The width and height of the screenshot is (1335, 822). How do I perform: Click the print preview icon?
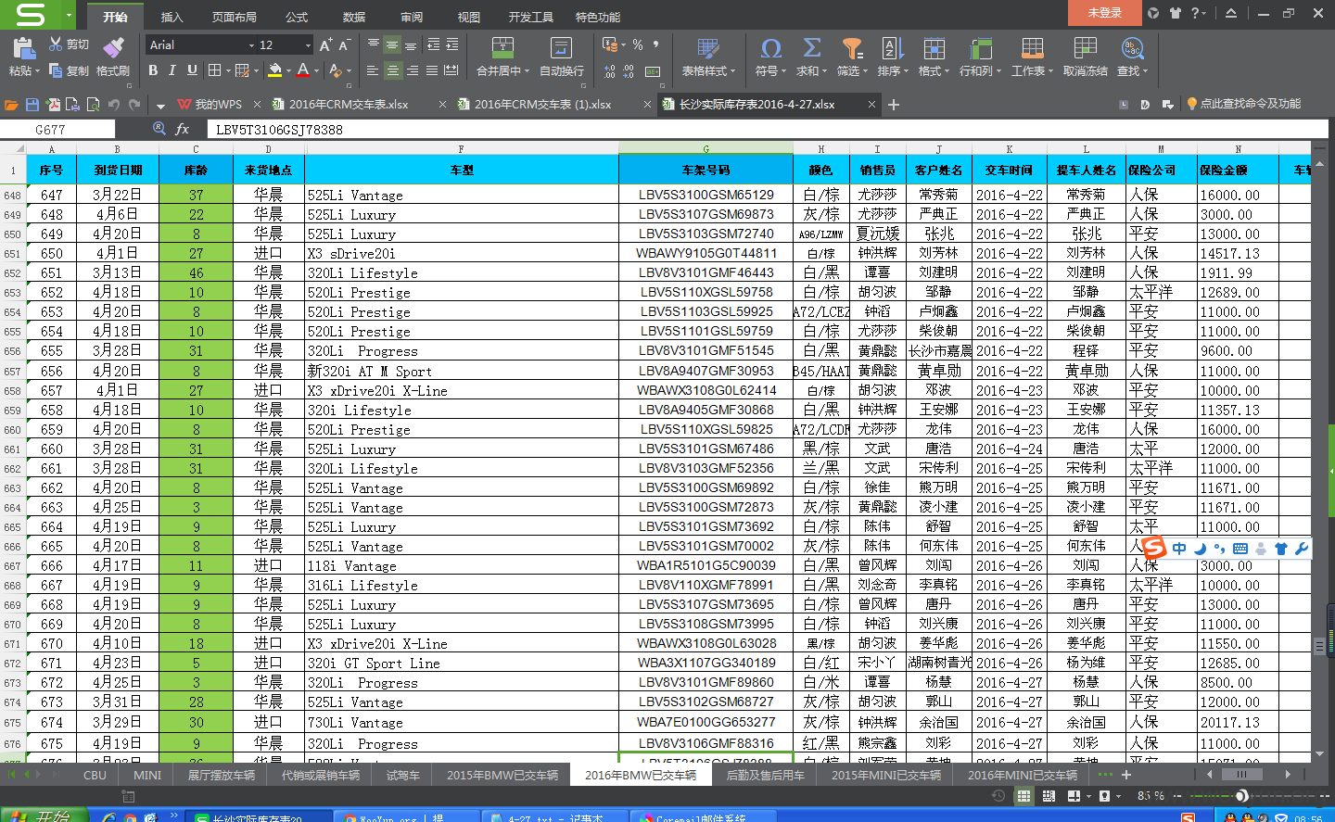94,105
